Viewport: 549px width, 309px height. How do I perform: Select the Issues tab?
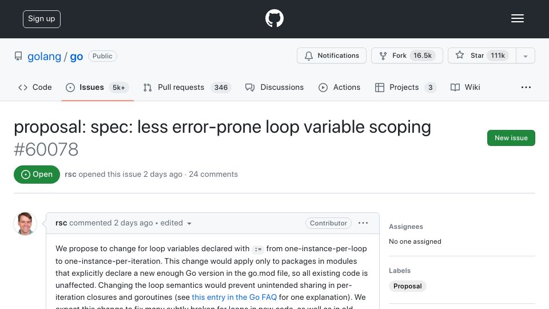tap(97, 87)
